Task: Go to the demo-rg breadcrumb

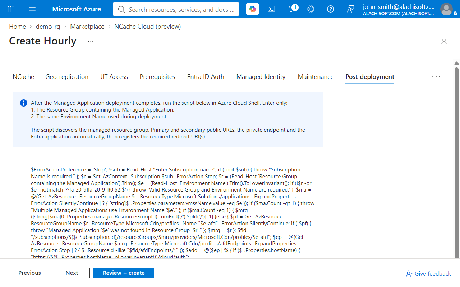Action: coord(48,27)
